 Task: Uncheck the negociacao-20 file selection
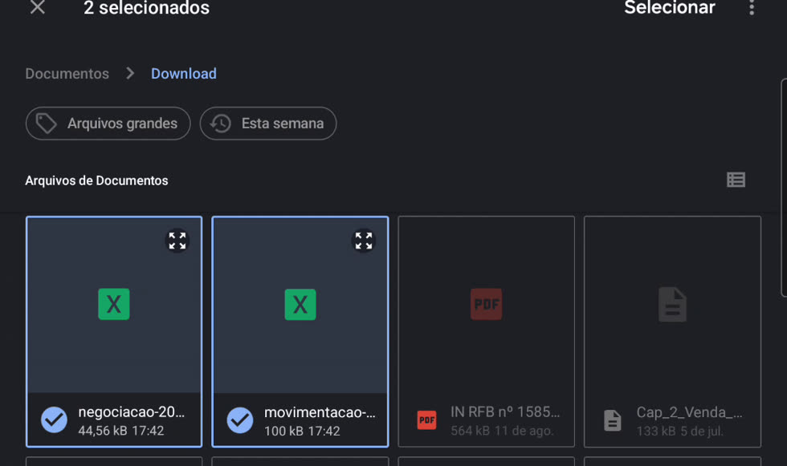pos(54,420)
